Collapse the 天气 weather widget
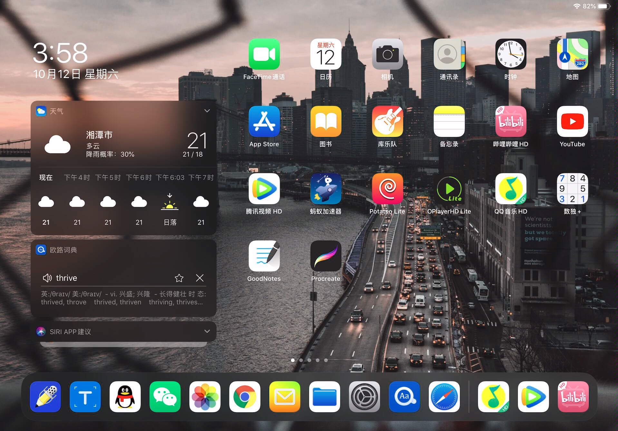Viewport: 618px width, 431px height. pos(207,110)
